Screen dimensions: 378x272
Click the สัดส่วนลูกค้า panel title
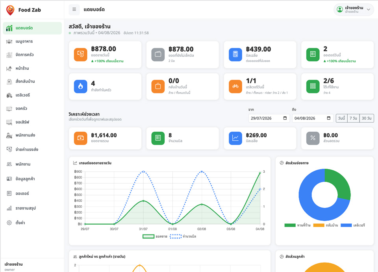(x=295, y=257)
